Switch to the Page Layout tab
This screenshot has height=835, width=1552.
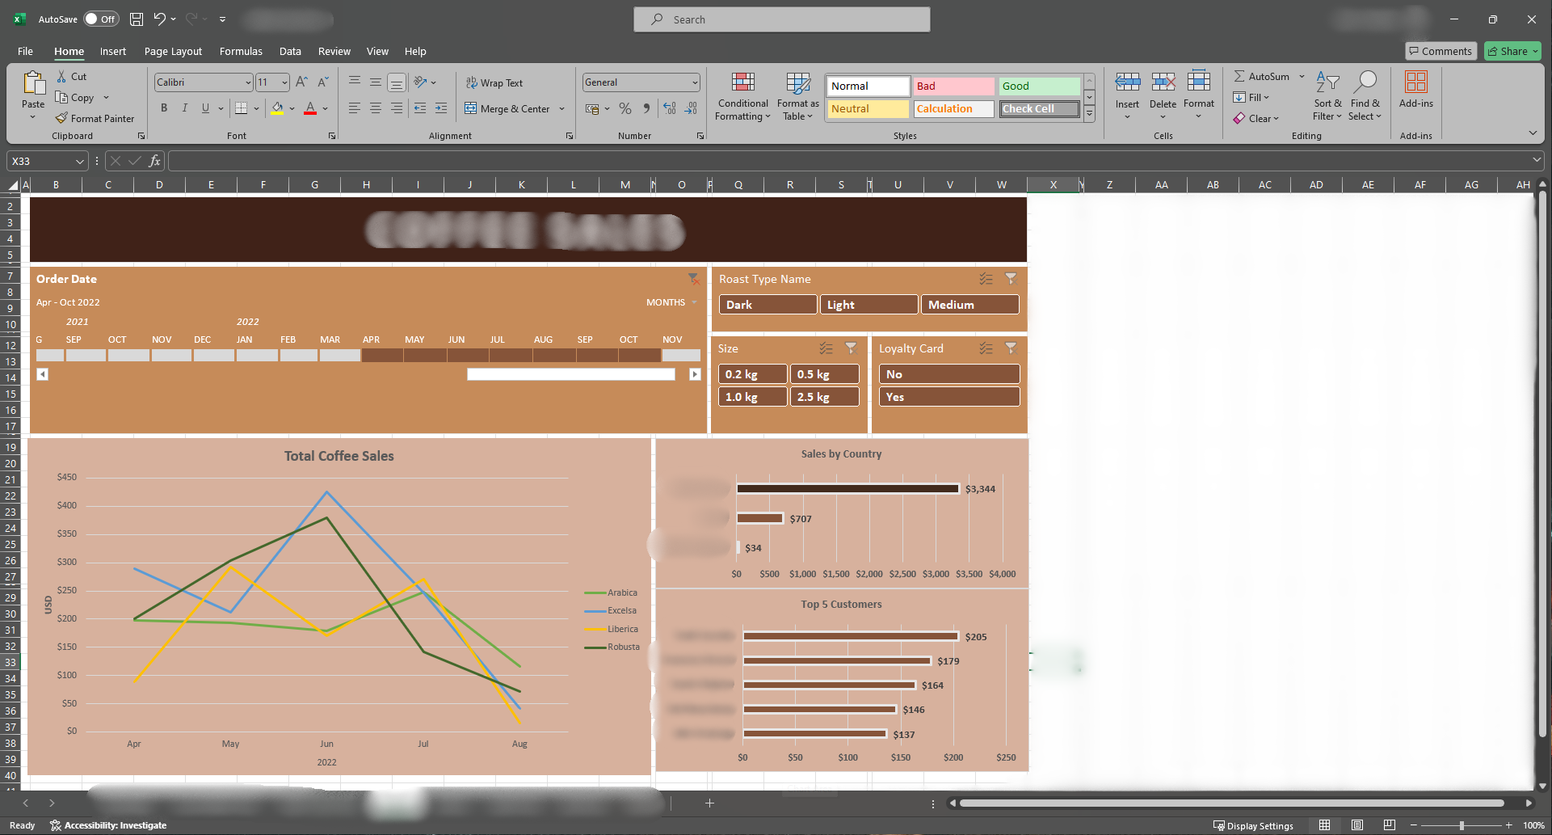pos(173,51)
